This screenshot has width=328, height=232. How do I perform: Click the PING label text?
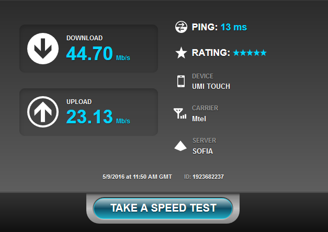click(205, 27)
